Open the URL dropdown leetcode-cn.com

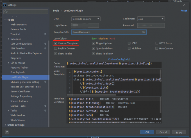(x=86, y=19)
